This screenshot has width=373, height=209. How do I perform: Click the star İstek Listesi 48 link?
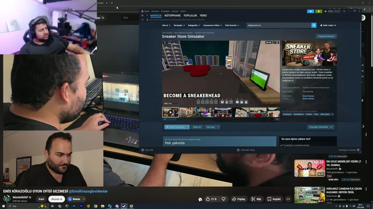328,25
